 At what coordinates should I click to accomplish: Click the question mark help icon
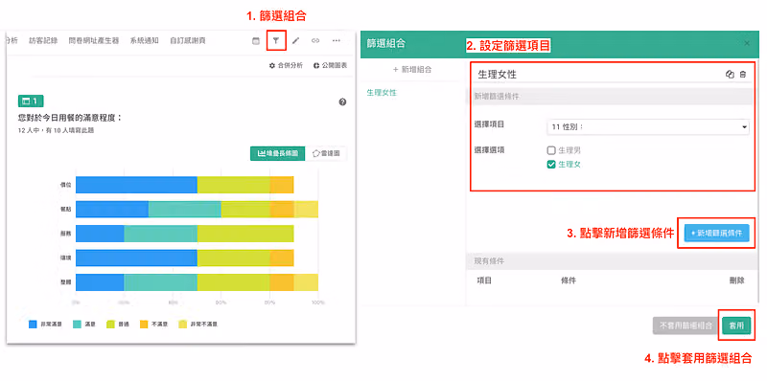click(x=342, y=102)
